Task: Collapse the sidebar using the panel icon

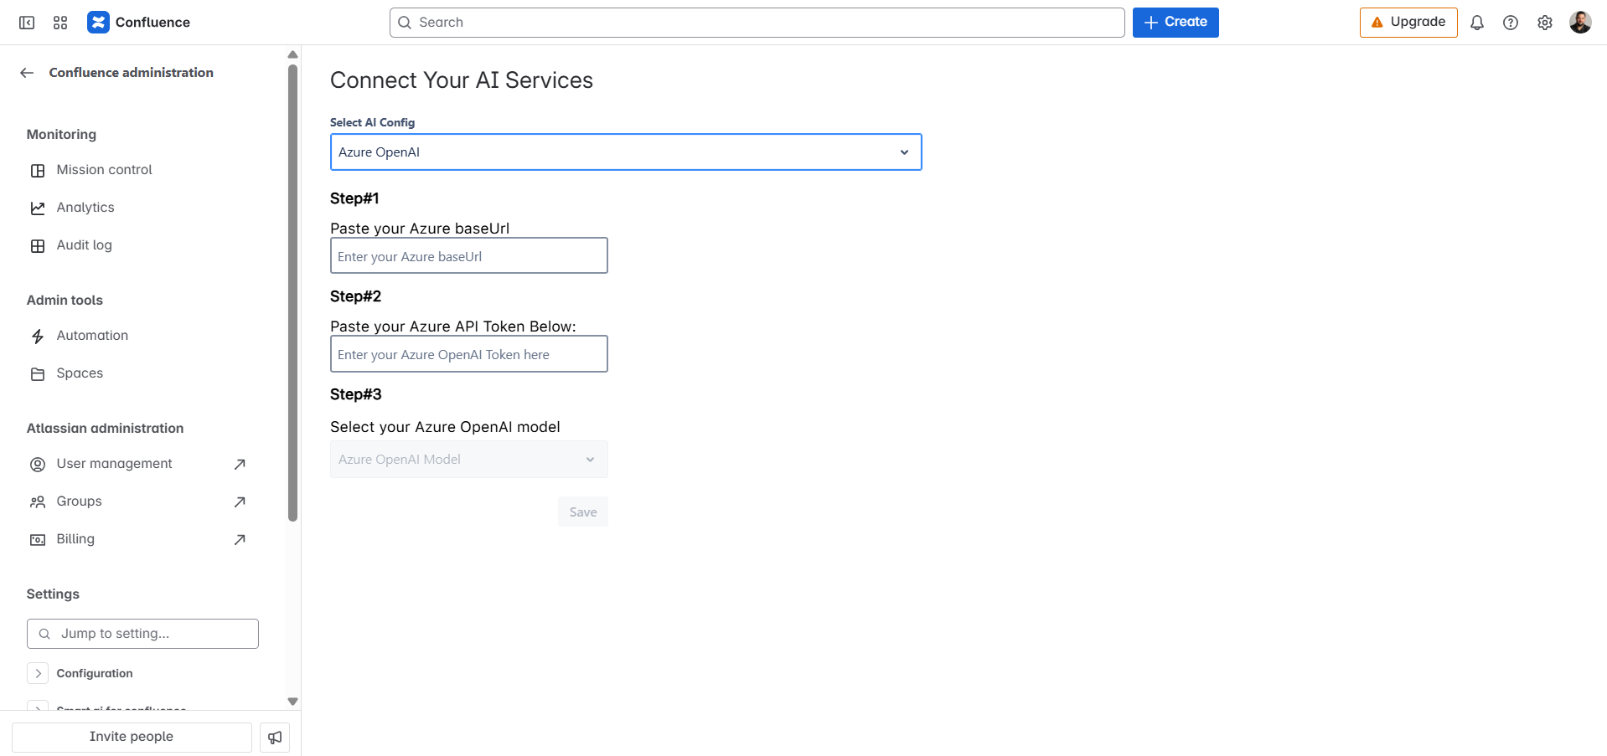Action: [x=27, y=23]
